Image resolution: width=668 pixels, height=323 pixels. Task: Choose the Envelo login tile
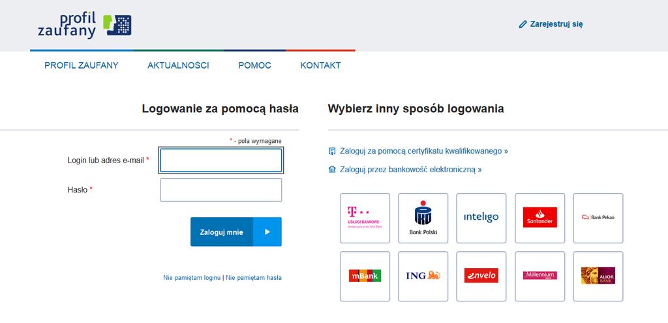pos(481,276)
